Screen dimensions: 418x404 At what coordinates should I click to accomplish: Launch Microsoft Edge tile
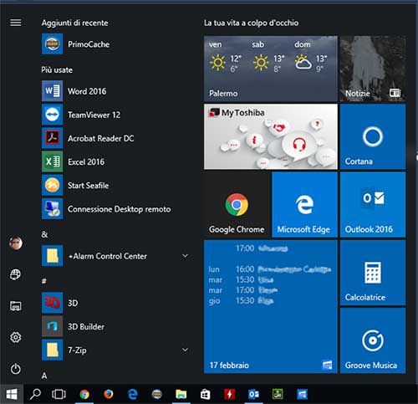pyautogui.click(x=304, y=205)
